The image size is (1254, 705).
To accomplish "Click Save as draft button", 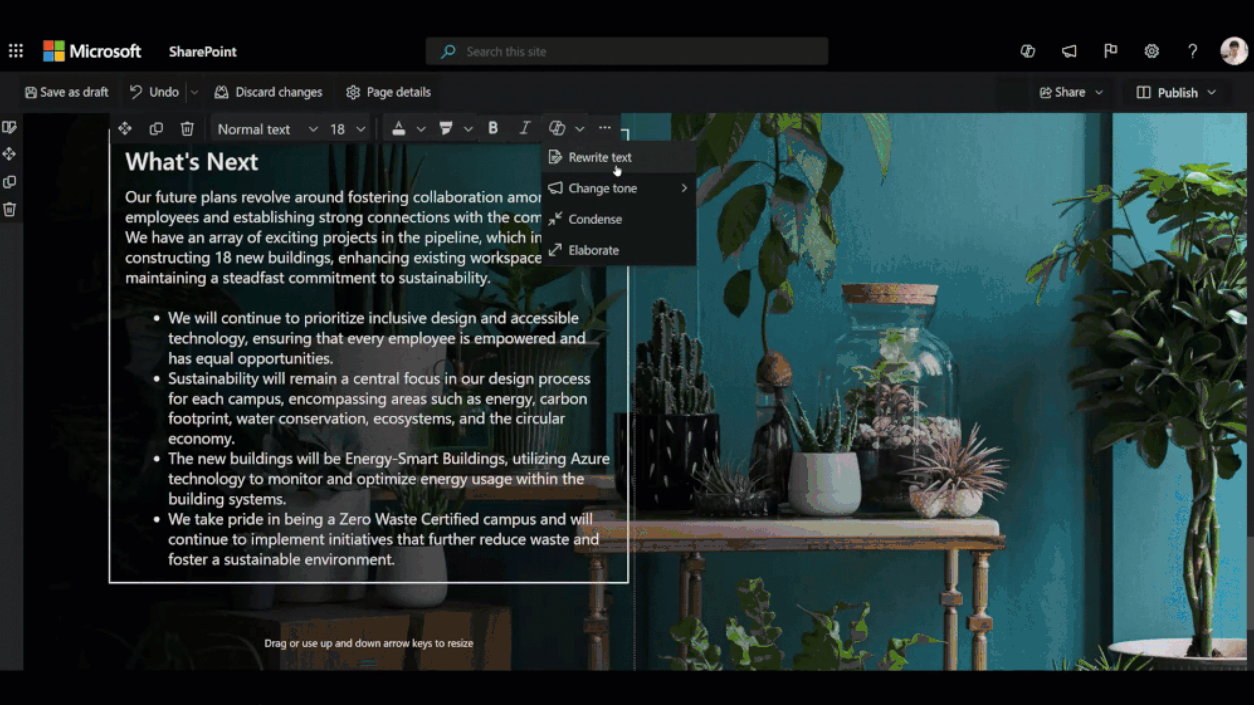I will point(67,92).
